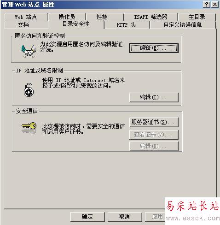Switch to the 主目录 tab
The height and width of the screenshot is (225, 220).
[197, 17]
